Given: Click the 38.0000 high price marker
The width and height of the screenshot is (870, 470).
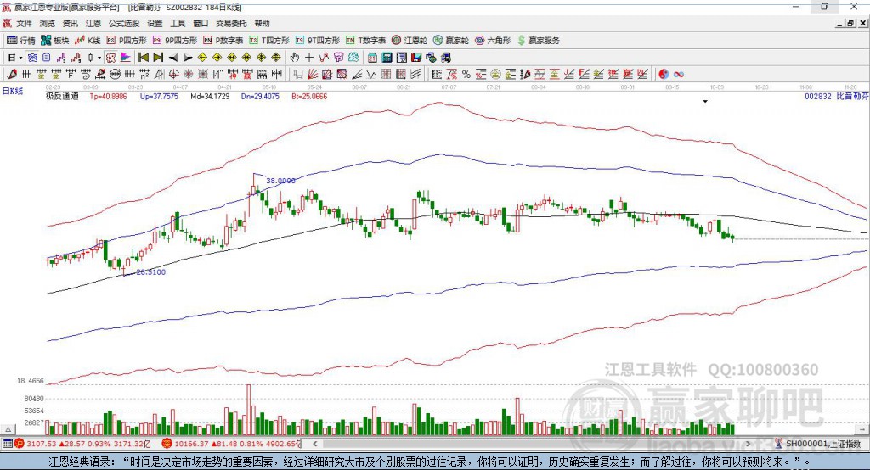Looking at the screenshot, I should tap(280, 180).
